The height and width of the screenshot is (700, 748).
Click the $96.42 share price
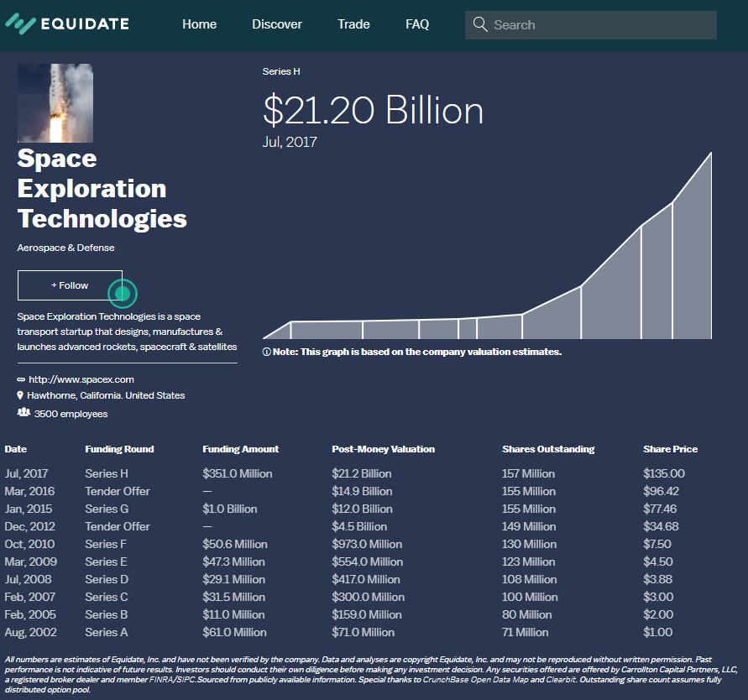(x=661, y=491)
